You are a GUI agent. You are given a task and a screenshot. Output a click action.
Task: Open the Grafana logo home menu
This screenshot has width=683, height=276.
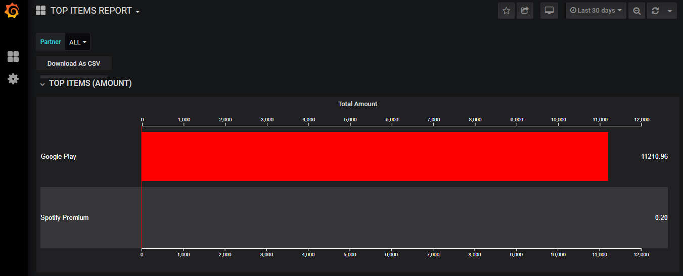13,11
